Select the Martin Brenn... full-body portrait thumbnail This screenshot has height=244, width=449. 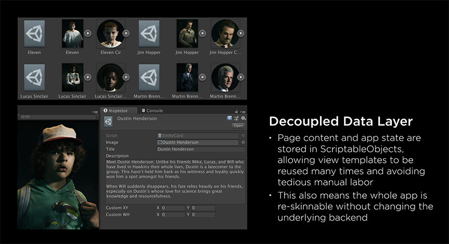point(187,78)
